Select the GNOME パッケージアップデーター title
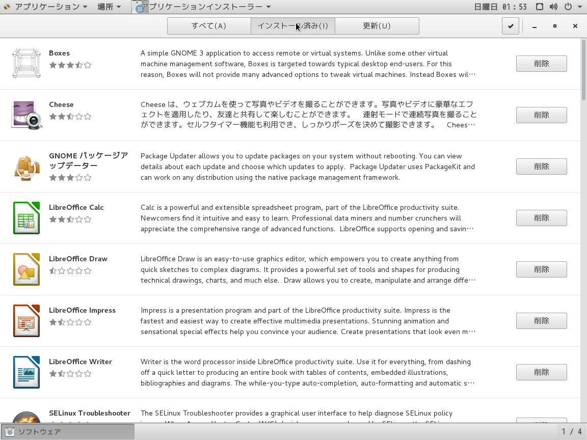Screen dimensions: 587x440 pos(88,160)
